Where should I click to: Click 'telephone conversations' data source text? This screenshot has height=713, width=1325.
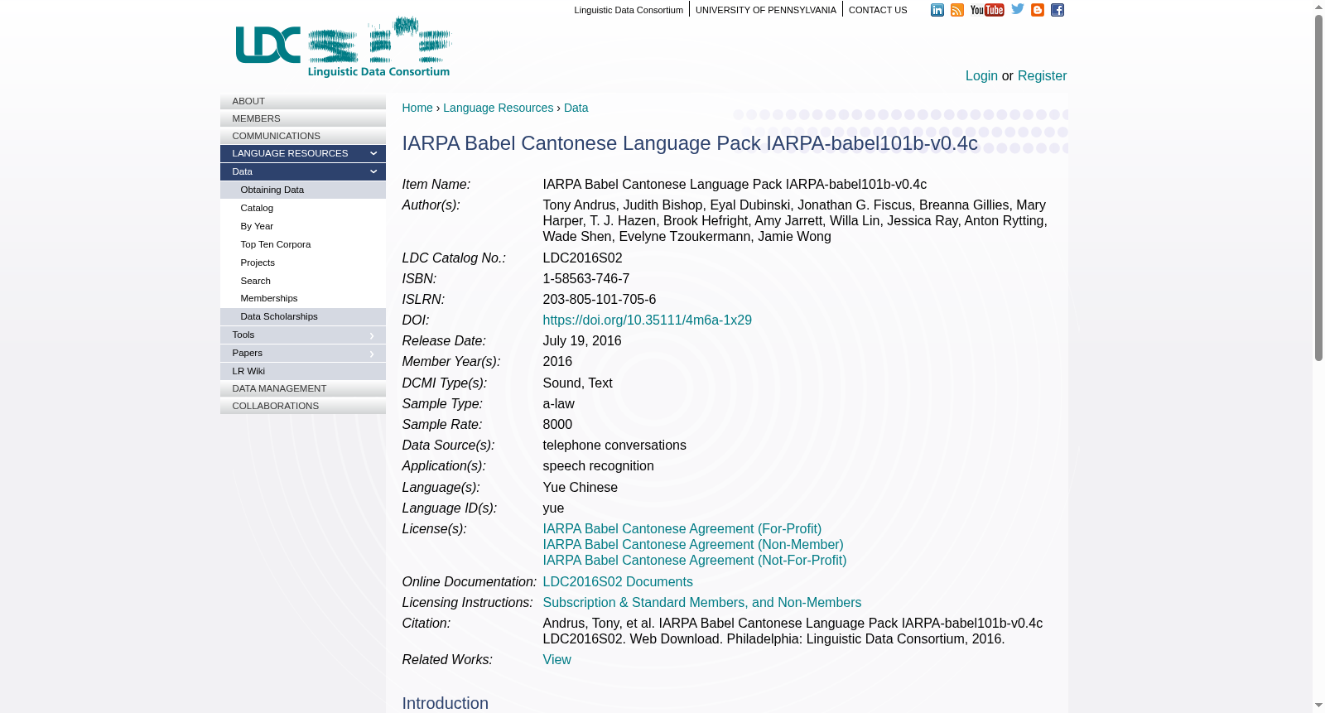(614, 445)
